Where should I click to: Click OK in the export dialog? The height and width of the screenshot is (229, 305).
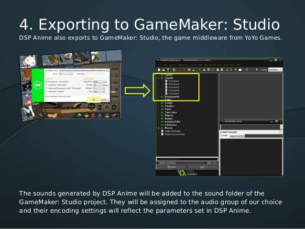tap(94, 99)
